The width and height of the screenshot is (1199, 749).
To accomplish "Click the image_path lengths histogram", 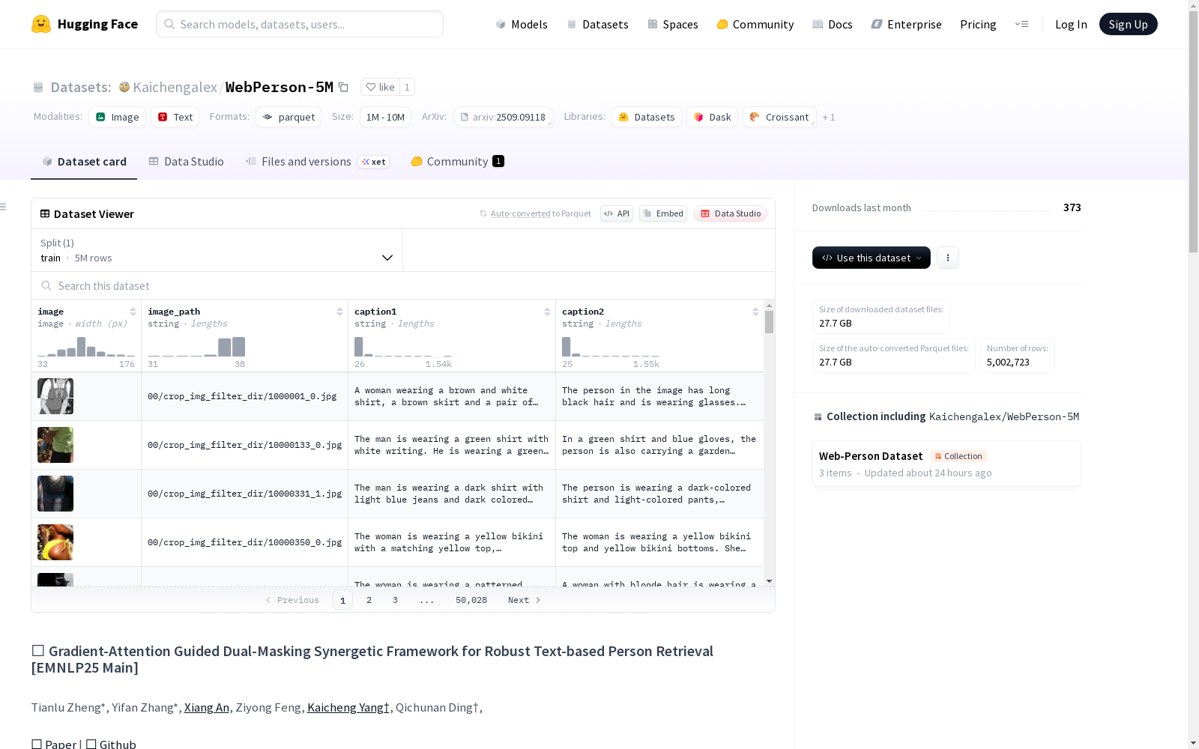I will coord(196,347).
